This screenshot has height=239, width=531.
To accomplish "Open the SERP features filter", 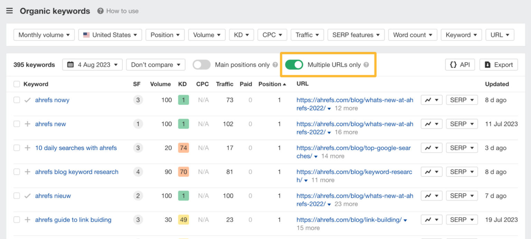I will pos(356,35).
